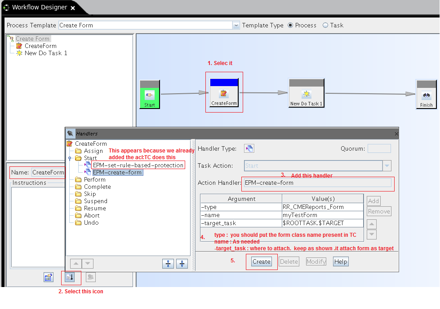The width and height of the screenshot is (440, 309).
Task: Select the New Do Task 1 node
Action: pyautogui.click(x=307, y=93)
